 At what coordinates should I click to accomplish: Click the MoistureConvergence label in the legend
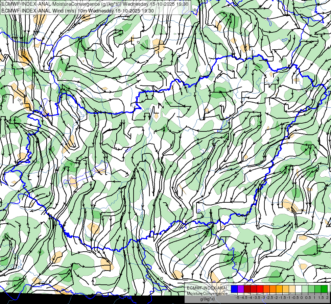coord(207,294)
